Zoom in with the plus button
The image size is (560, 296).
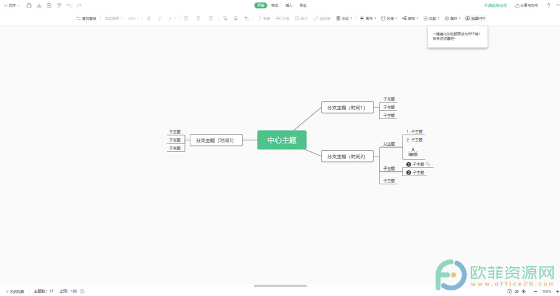click(x=558, y=292)
